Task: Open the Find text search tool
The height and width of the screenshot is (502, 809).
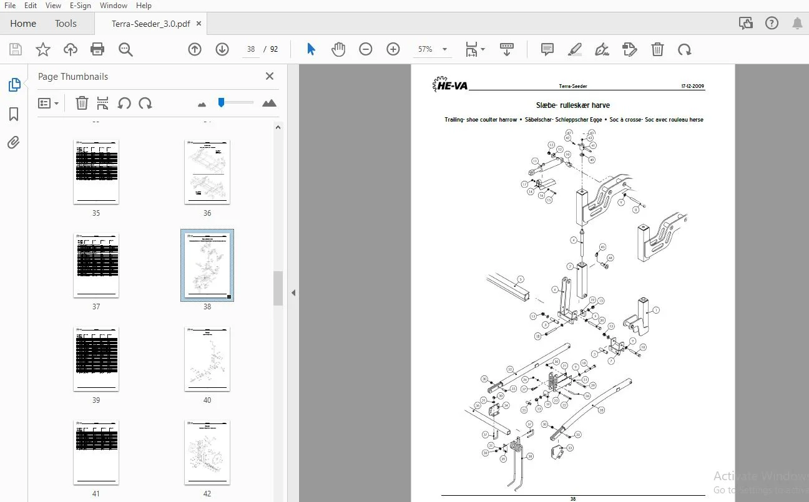Action: click(125, 49)
